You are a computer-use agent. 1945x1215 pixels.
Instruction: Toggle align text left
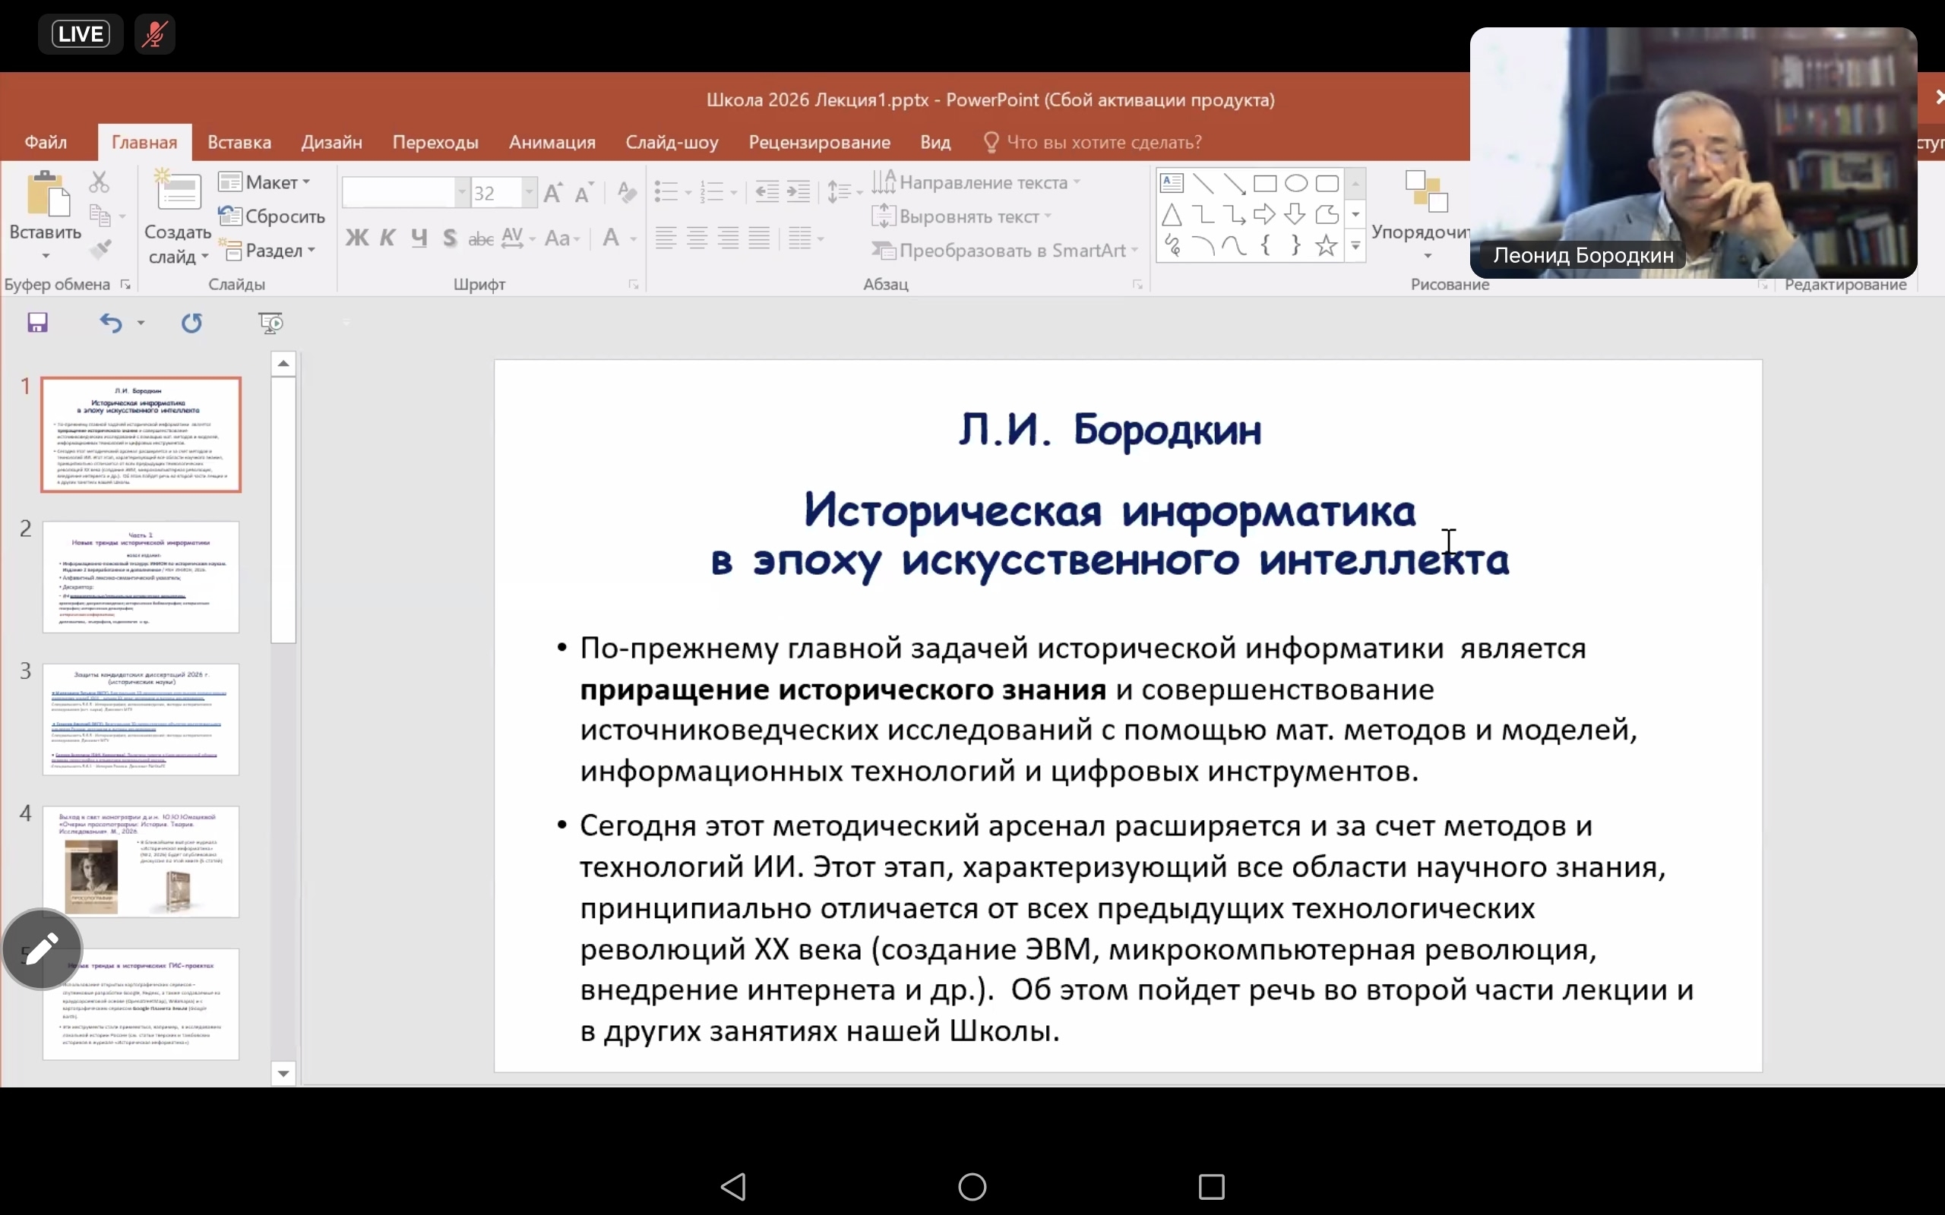tap(666, 238)
